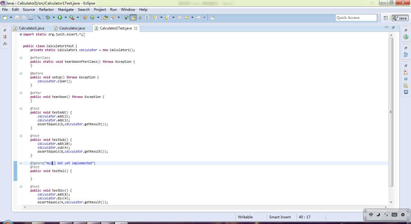
Task: Toggle the Pin Editor button
Action: 212,18
